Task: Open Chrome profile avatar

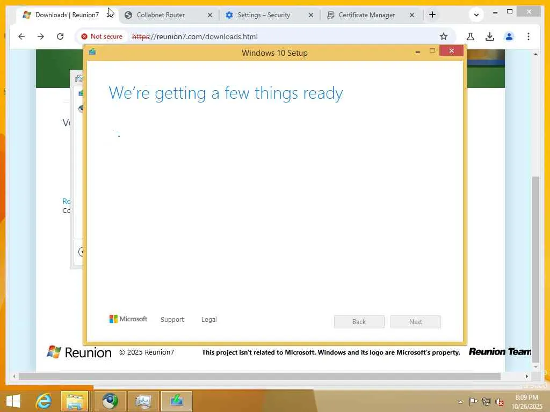Action: pyautogui.click(x=509, y=36)
